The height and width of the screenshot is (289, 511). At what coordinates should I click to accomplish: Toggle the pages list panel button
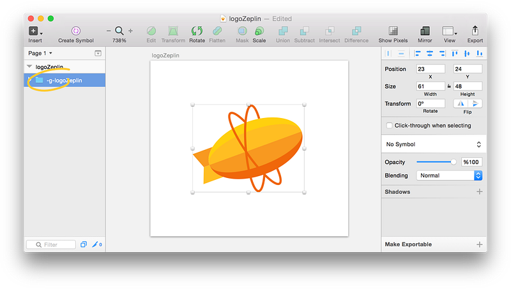tap(98, 53)
